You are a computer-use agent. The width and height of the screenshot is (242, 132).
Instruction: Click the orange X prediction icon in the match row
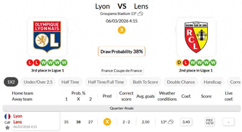coord(107,122)
